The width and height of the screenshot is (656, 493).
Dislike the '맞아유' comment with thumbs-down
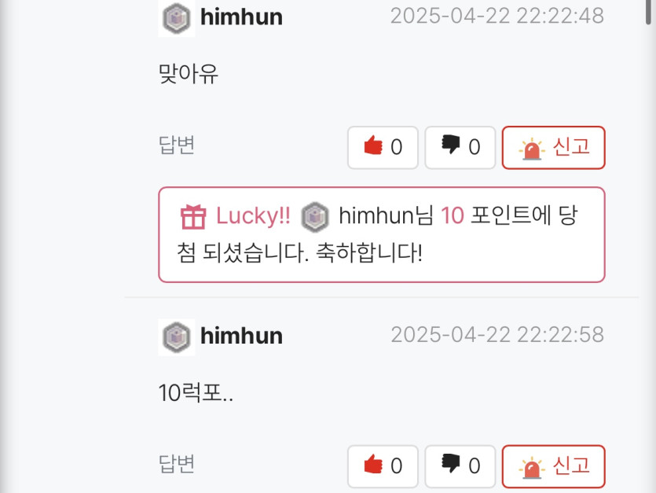460,148
